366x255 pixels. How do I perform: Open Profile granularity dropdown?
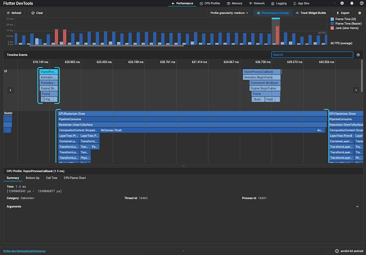point(229,13)
